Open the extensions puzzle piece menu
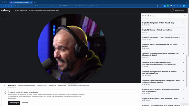This screenshot has height=106, width=189. tap(174, 6)
